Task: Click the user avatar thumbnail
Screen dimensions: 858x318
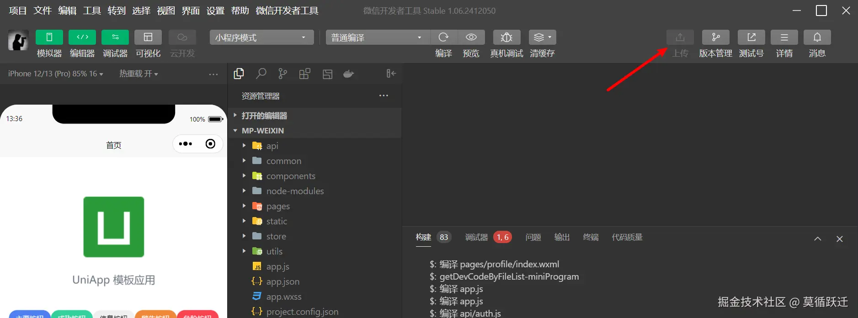Action: point(18,40)
